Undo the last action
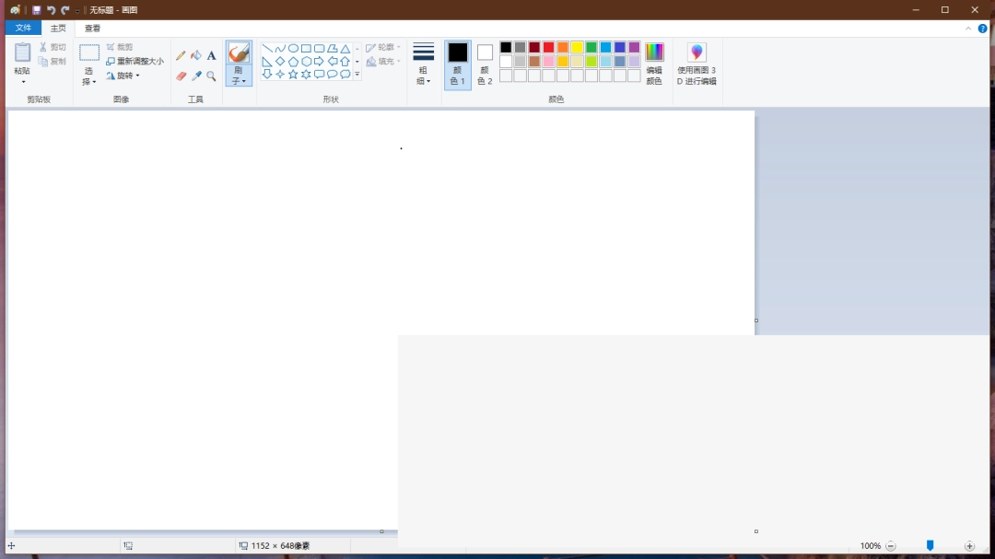 pos(51,10)
